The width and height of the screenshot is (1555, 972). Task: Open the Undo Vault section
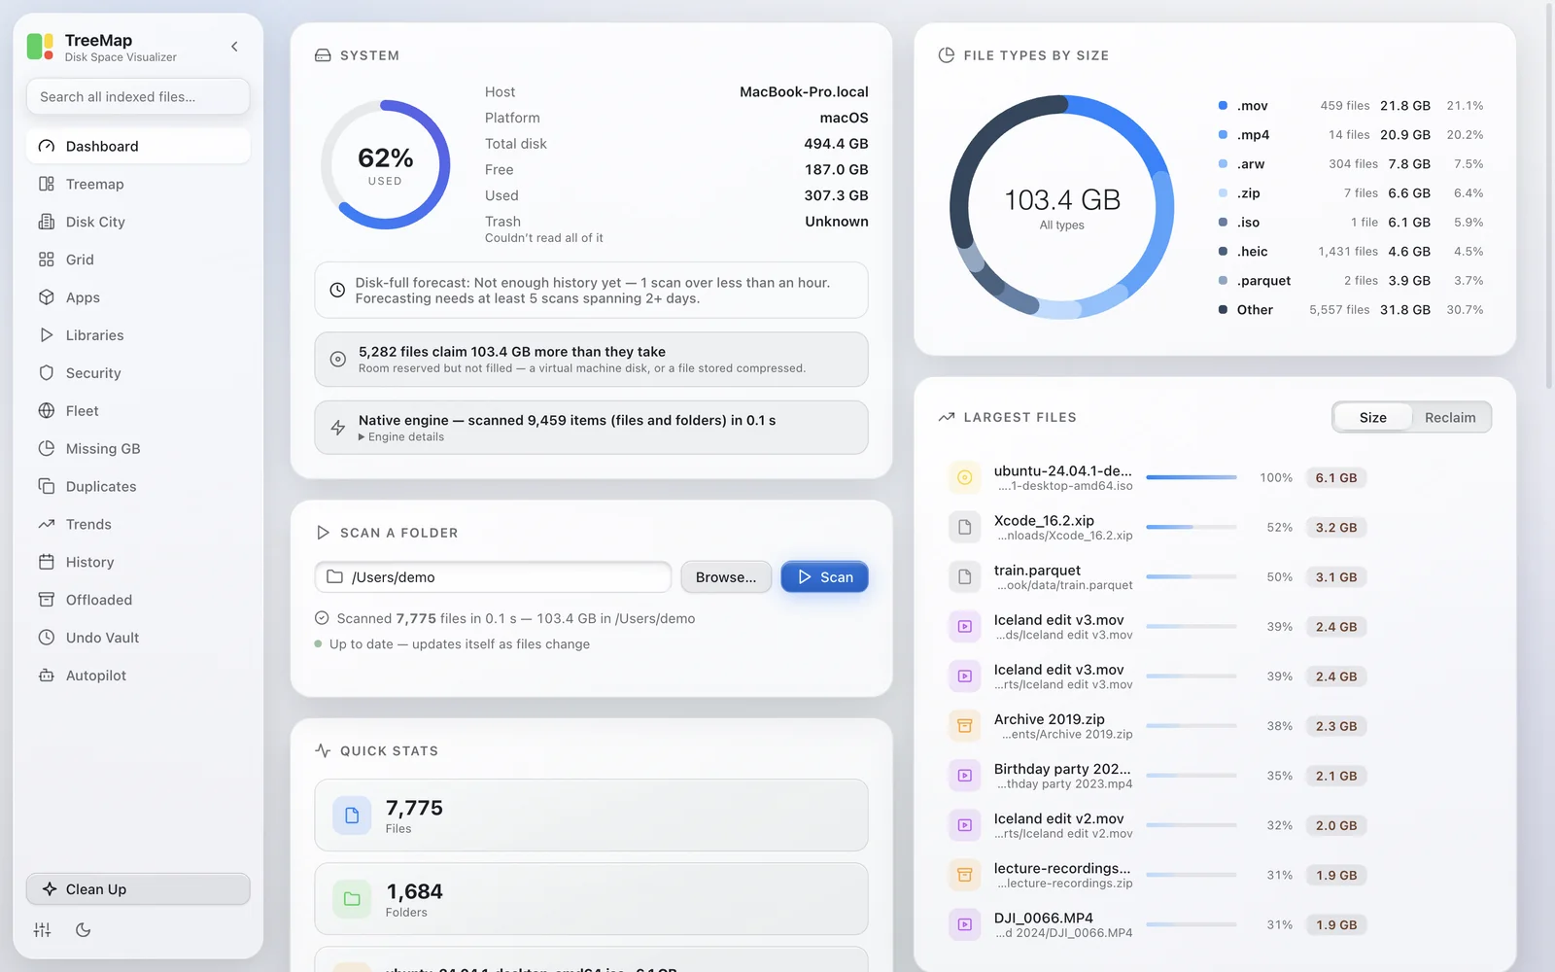coord(138,638)
